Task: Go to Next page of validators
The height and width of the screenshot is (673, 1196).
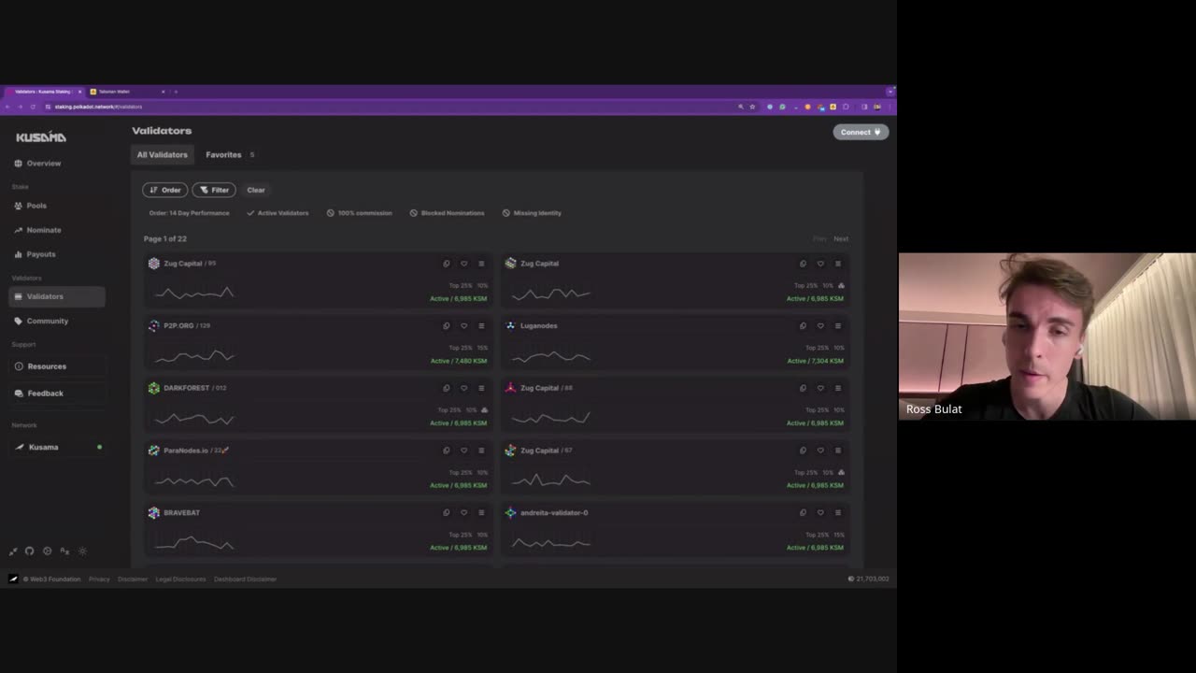Action: 841,239
